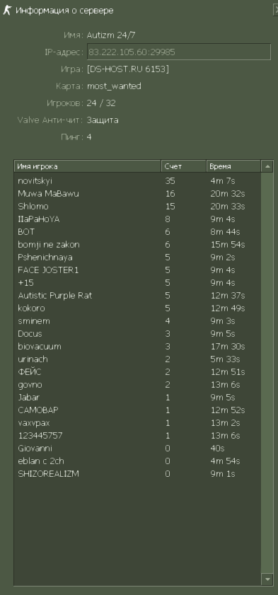Select player biovacuum row
Viewport: 278px width, 595px height.
[x=138, y=347]
